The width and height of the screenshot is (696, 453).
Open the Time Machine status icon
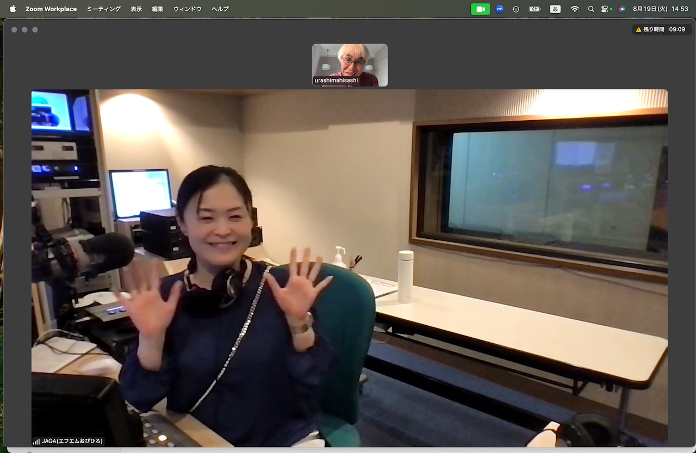click(x=516, y=9)
